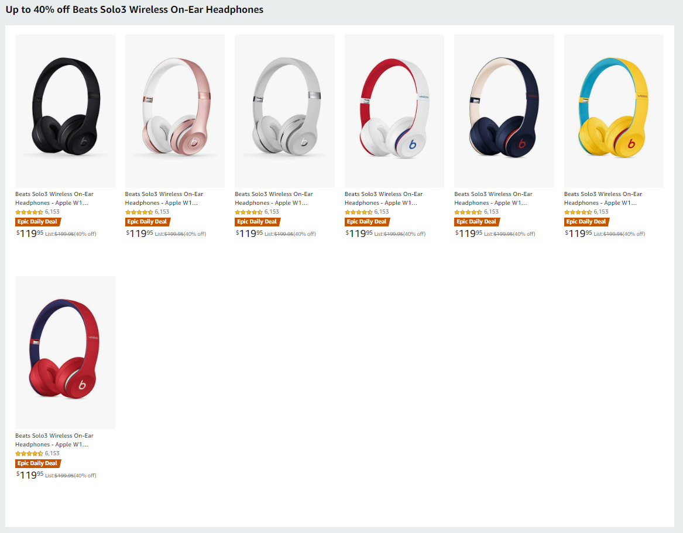The height and width of the screenshot is (533, 683).
Task: Click Epic Daily Deal badge under silver headphones
Action: [258, 222]
